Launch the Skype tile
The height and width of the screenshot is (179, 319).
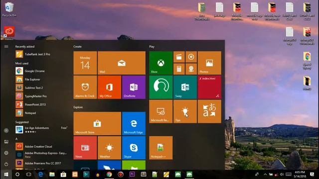point(134,148)
